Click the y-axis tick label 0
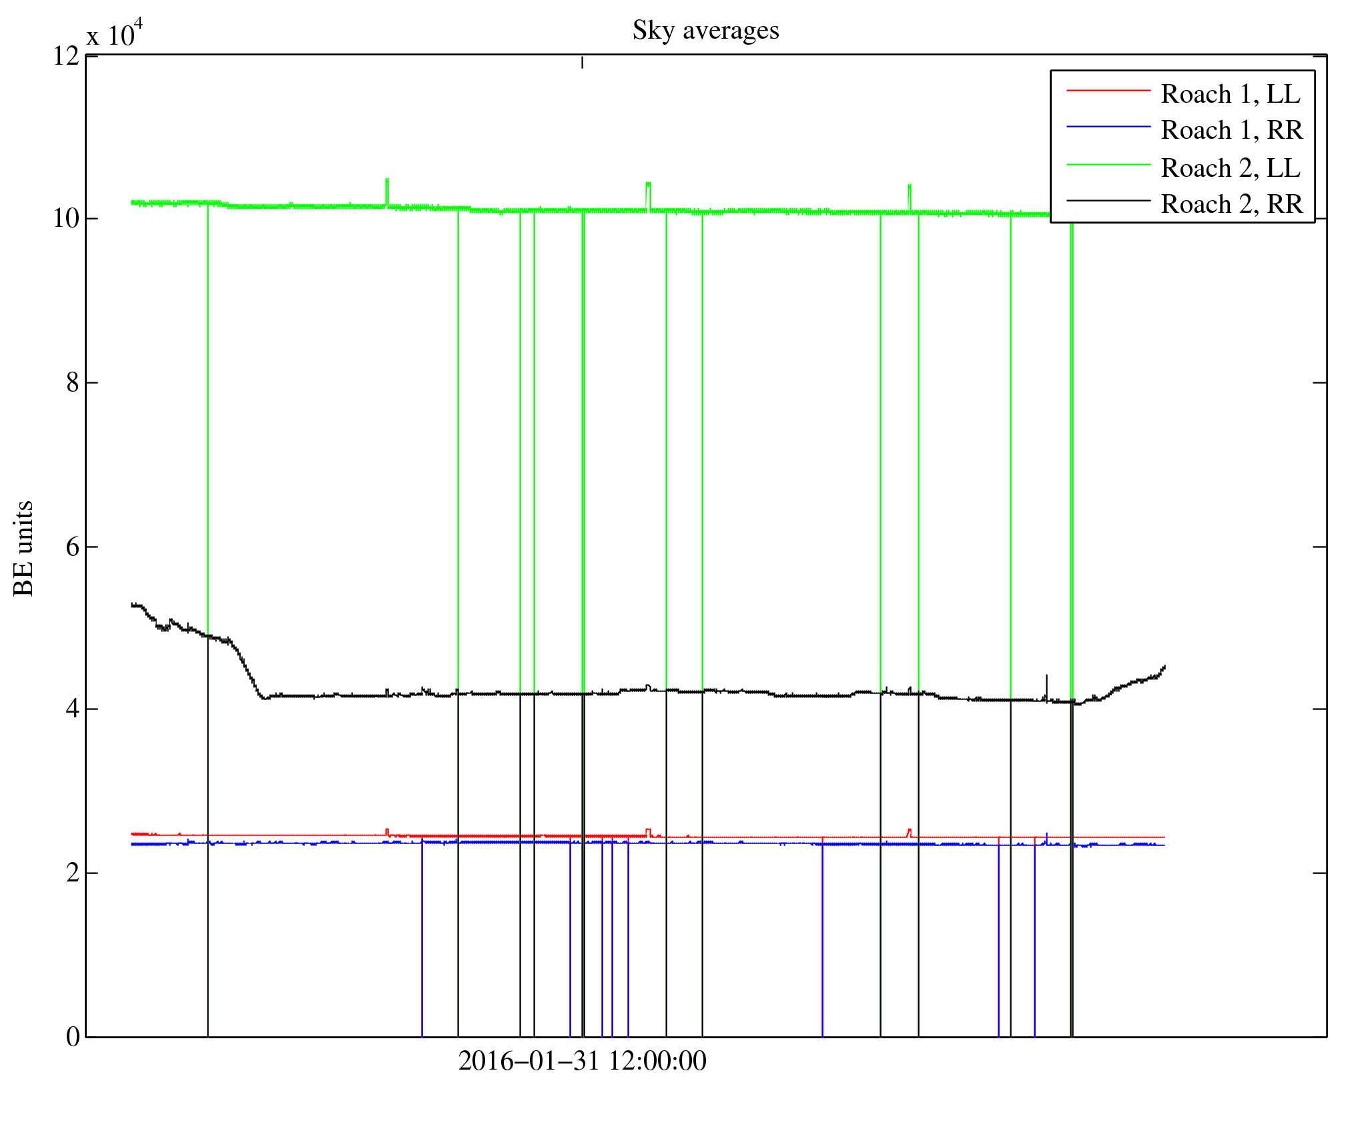The height and width of the screenshot is (1123, 1346). pos(73,1037)
